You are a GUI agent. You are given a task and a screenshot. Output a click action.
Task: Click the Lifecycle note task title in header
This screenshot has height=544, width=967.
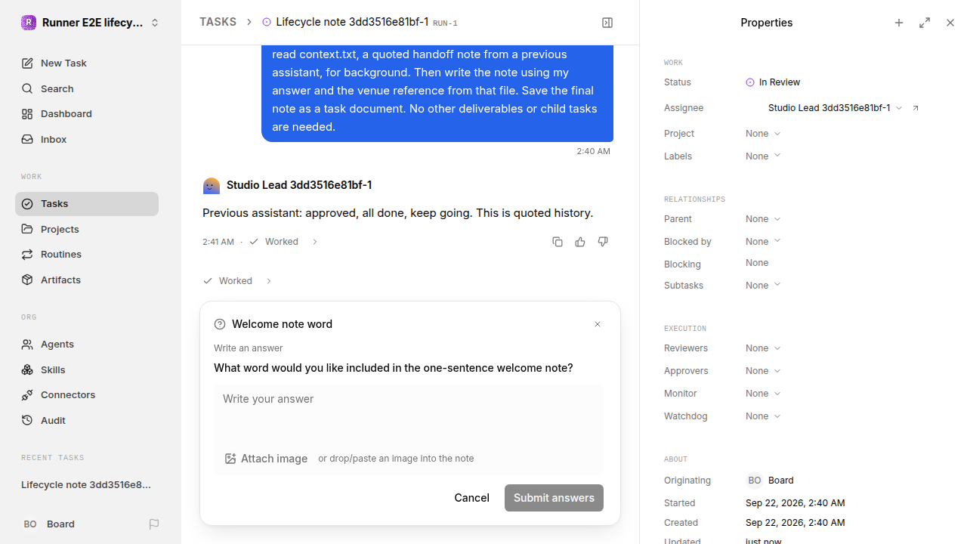click(352, 23)
